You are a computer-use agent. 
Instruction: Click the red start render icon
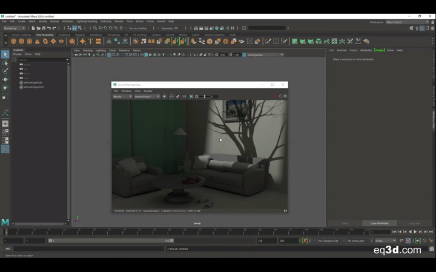coord(276,96)
